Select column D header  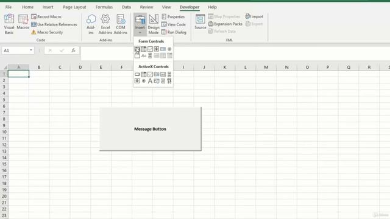tap(80, 67)
